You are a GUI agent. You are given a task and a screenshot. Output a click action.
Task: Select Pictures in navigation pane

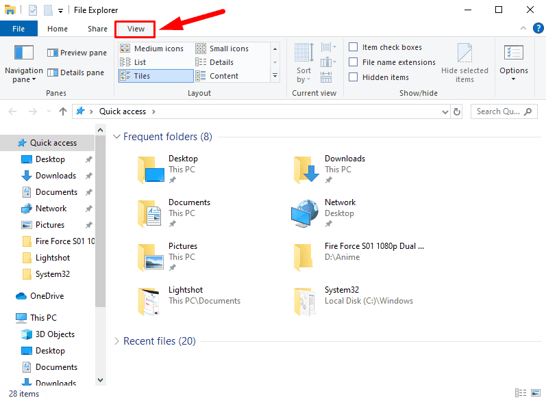(x=50, y=225)
